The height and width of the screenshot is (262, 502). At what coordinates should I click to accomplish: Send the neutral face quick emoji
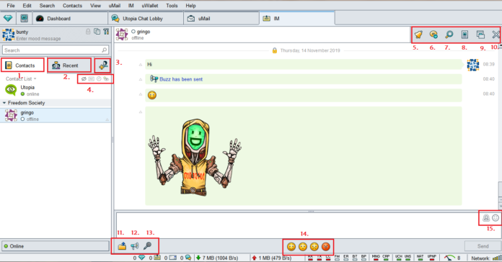point(302,247)
